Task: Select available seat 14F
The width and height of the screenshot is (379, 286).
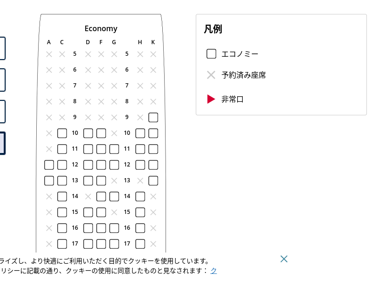Action: pos(101,196)
